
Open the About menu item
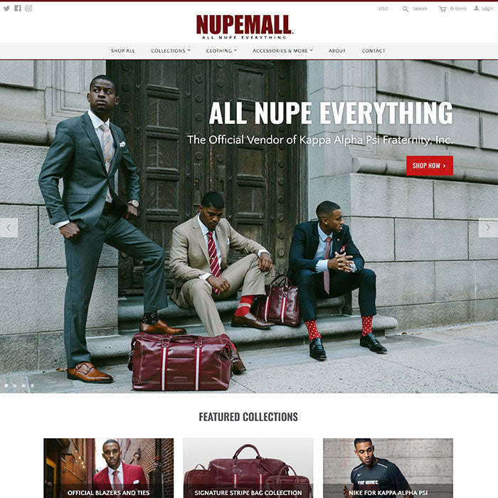tap(337, 51)
